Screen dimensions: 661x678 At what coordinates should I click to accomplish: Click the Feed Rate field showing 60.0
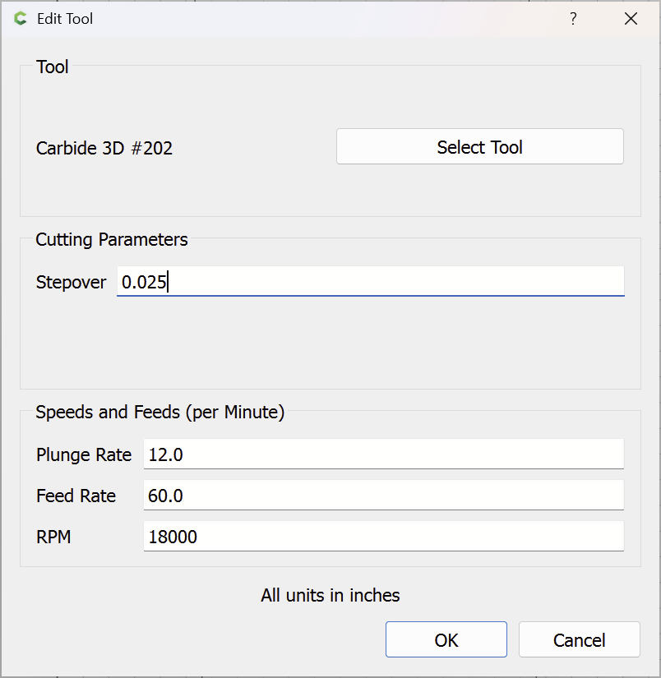[383, 496]
